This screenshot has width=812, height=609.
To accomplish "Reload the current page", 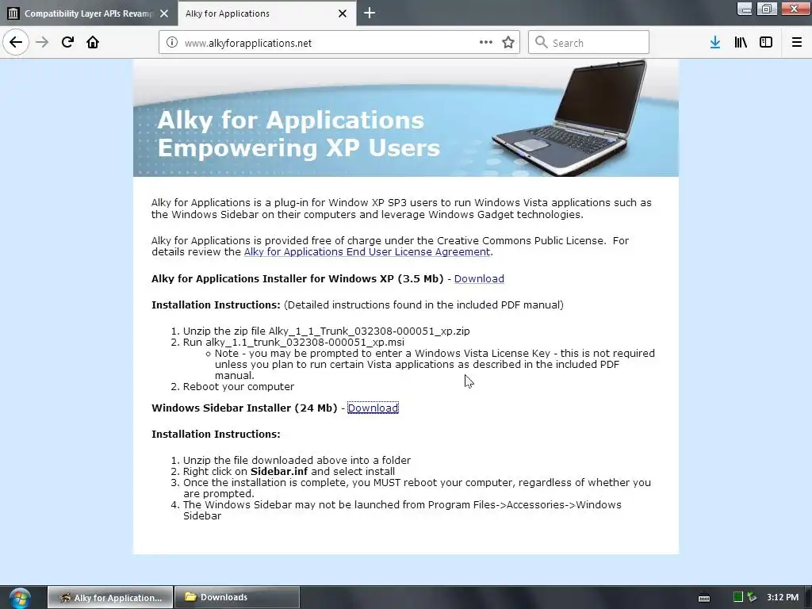I will coord(67,43).
